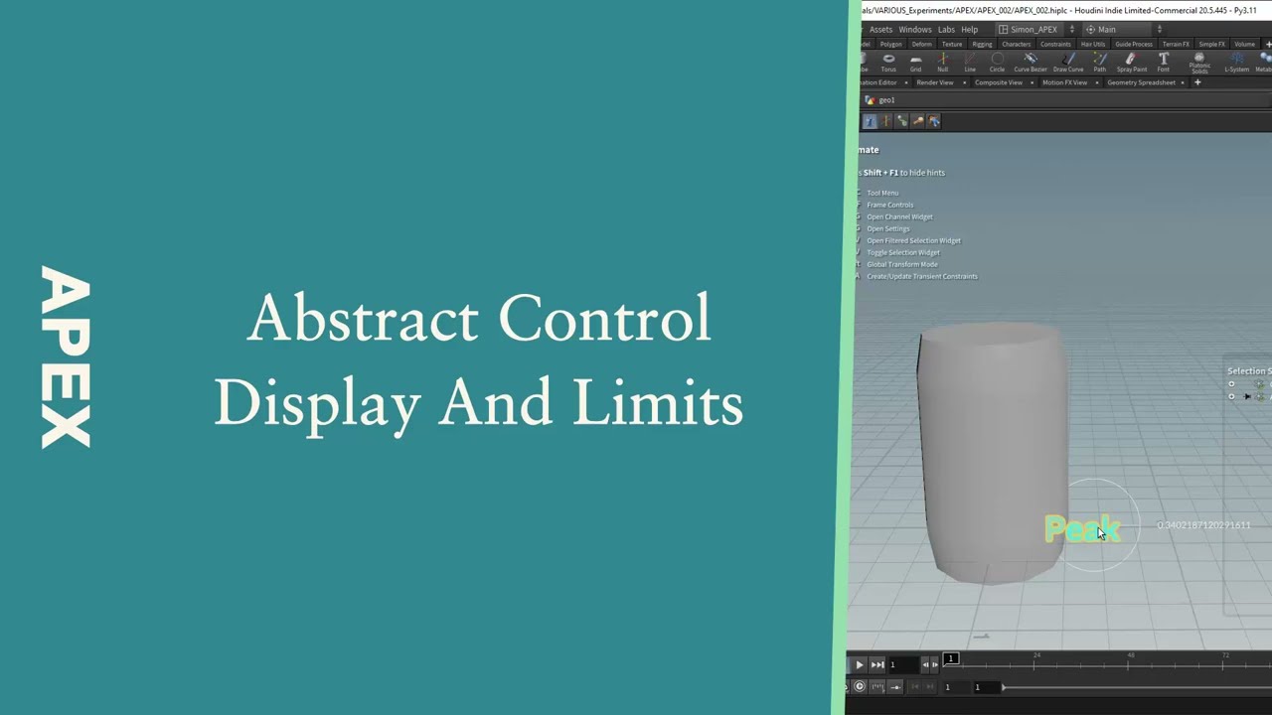Open the Windows menu

click(x=915, y=30)
